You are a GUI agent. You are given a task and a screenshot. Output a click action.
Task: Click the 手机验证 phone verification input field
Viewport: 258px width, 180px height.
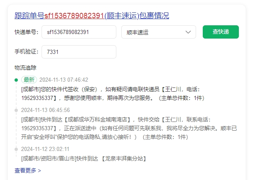[79, 52]
